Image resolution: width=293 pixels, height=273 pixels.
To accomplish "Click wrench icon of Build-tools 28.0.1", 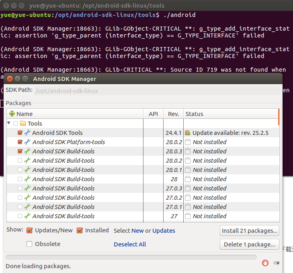I will click(x=27, y=170).
